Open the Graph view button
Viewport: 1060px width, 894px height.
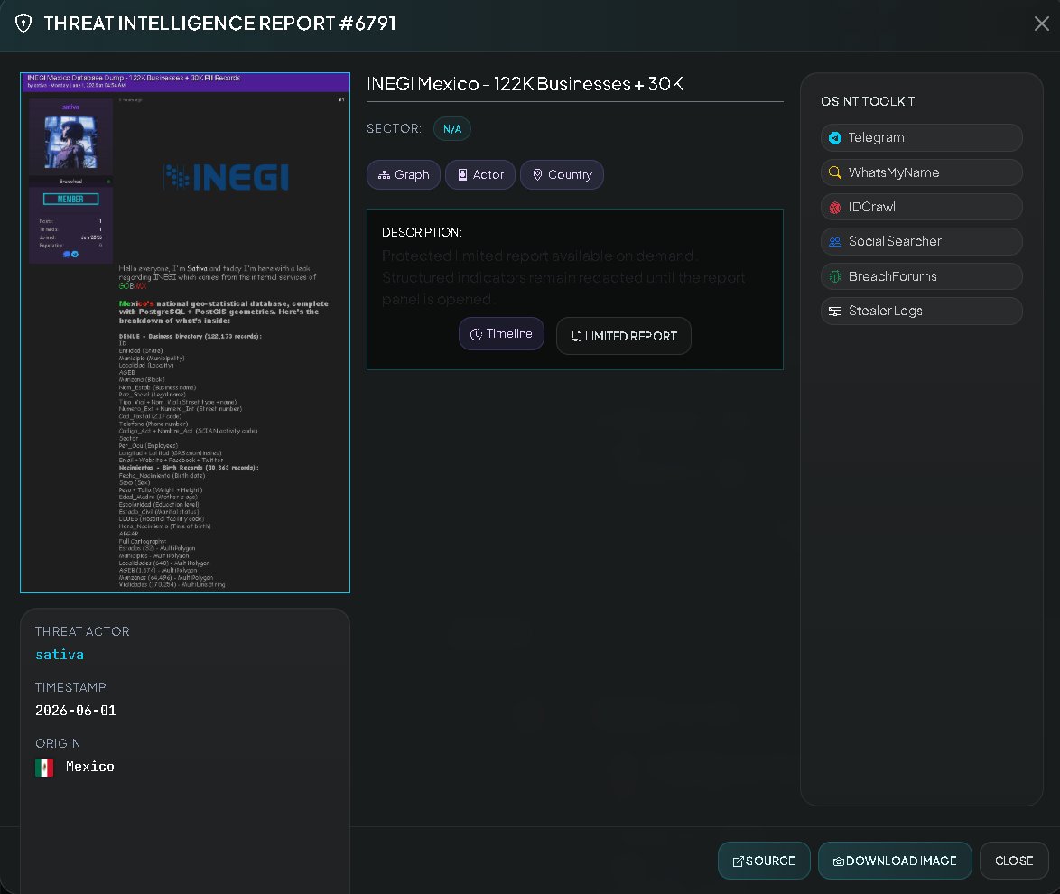(404, 174)
